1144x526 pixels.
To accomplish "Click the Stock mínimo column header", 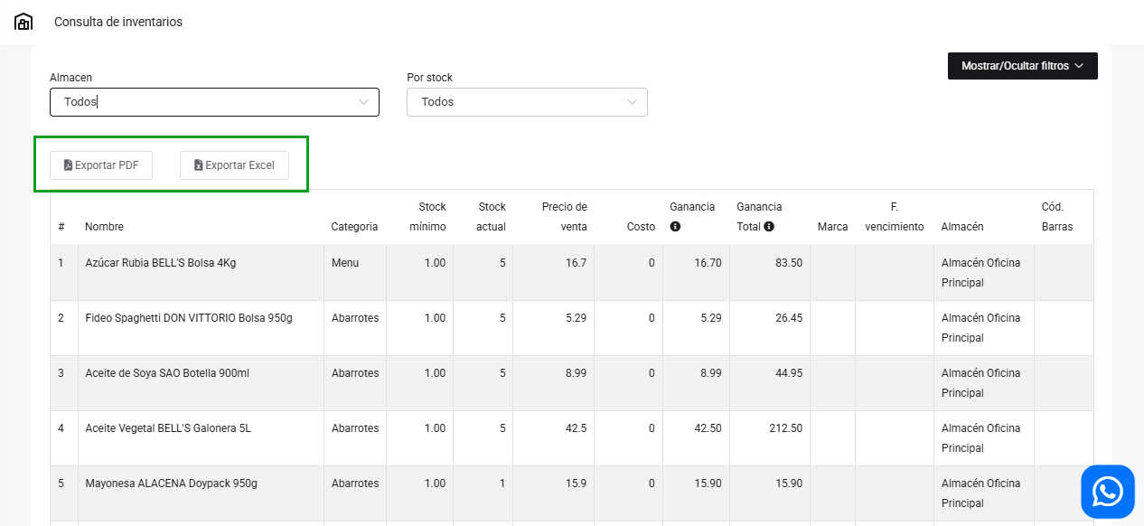I will pyautogui.click(x=427, y=217).
